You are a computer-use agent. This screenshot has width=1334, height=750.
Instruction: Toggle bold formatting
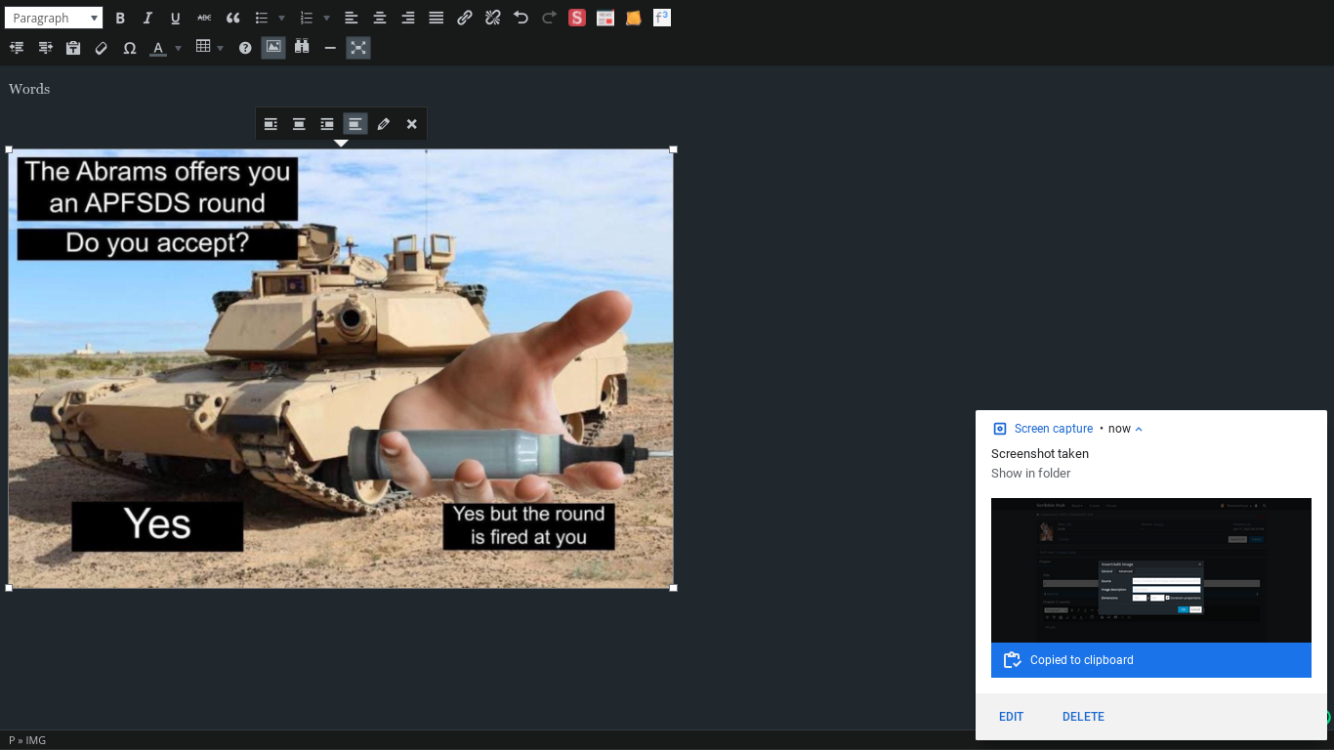[120, 18]
